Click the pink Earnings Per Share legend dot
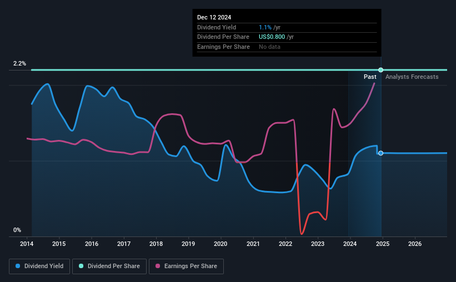456x282 pixels. coord(158,266)
